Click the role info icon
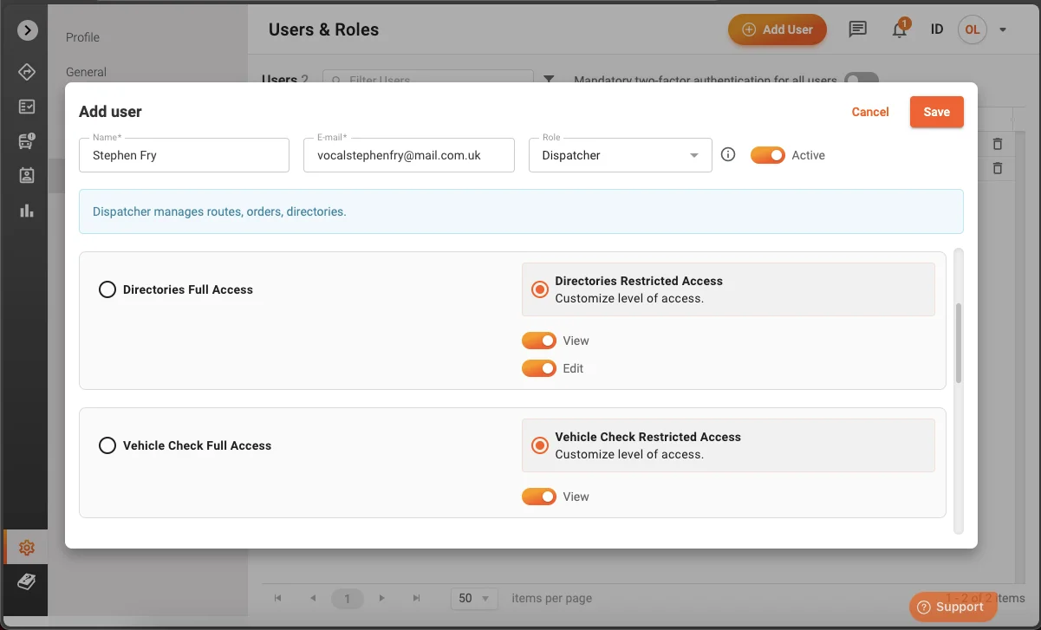This screenshot has width=1041, height=630. tap(728, 154)
